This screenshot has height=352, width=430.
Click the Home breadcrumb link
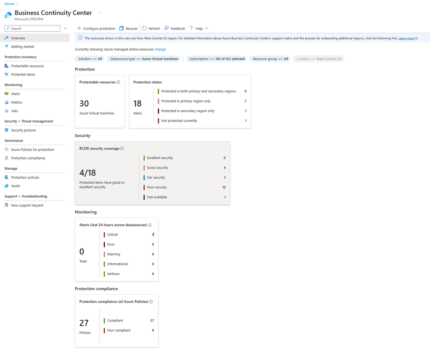(9, 4)
